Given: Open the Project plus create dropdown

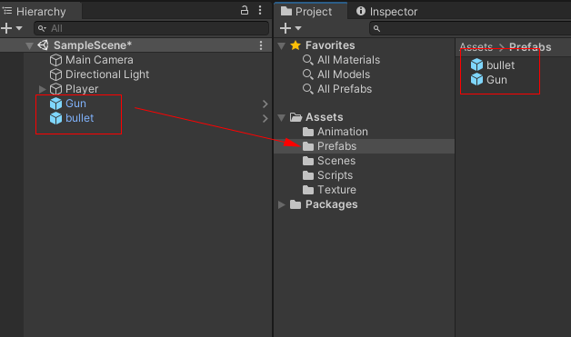Looking at the screenshot, I should point(291,28).
